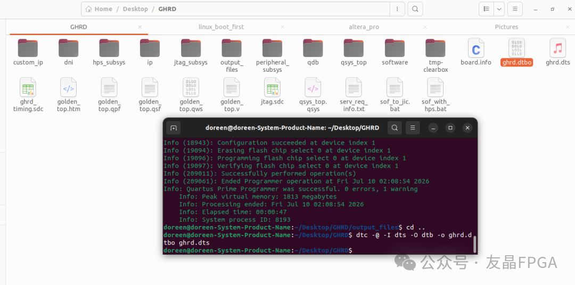Select the golden_top.v file

pos(232,95)
